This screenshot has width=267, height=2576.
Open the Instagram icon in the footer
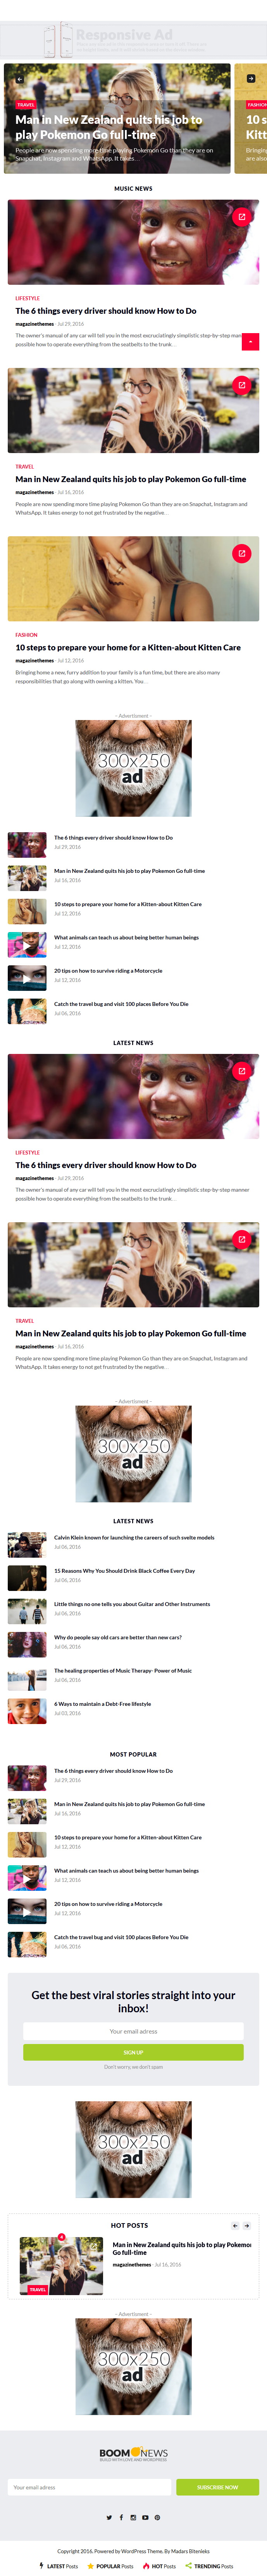tap(133, 2517)
